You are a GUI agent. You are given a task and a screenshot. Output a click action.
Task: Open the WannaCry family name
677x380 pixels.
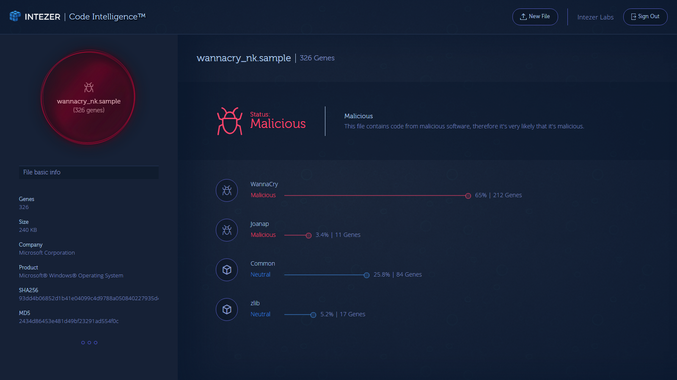click(264, 184)
